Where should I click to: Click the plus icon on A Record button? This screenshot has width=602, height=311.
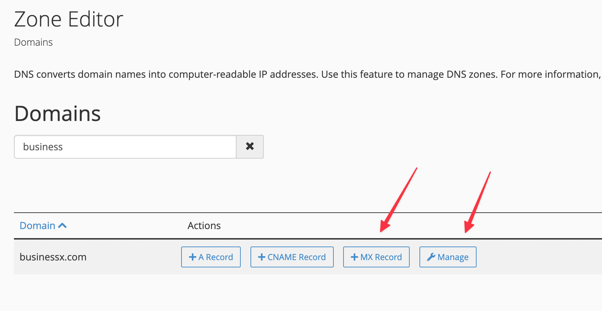pos(192,257)
